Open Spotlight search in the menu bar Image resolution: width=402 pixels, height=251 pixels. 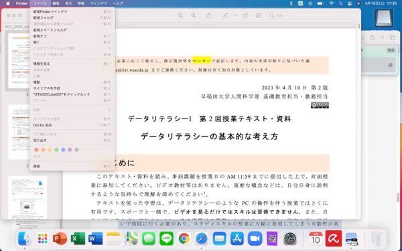click(x=341, y=3)
